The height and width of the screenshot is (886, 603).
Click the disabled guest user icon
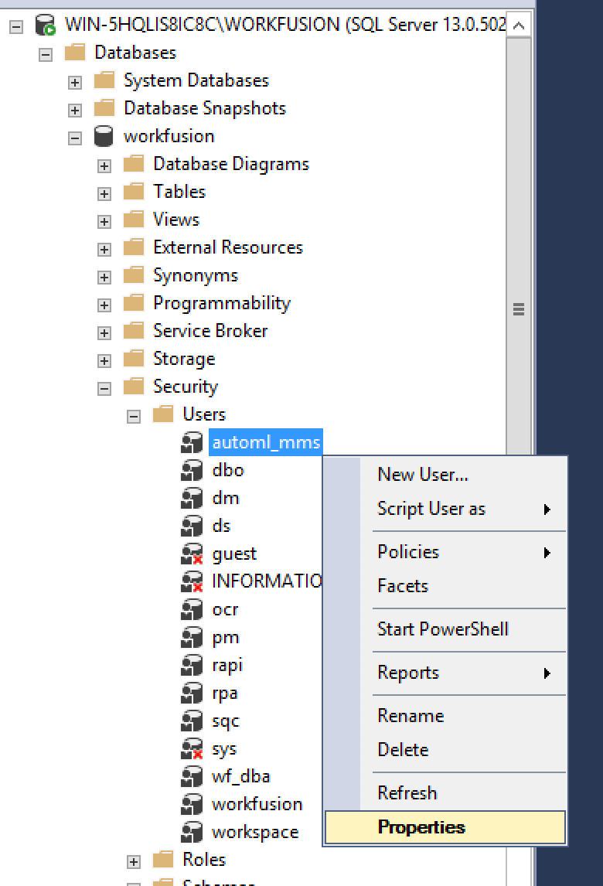click(192, 554)
